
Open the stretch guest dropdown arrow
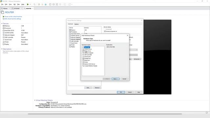pos(72,4)
